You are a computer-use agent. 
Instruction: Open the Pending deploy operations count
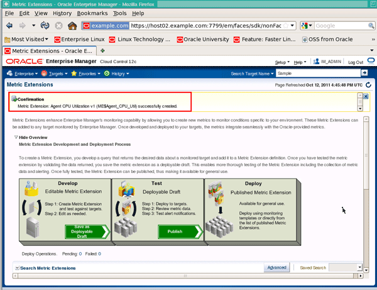pyautogui.click(x=80, y=254)
